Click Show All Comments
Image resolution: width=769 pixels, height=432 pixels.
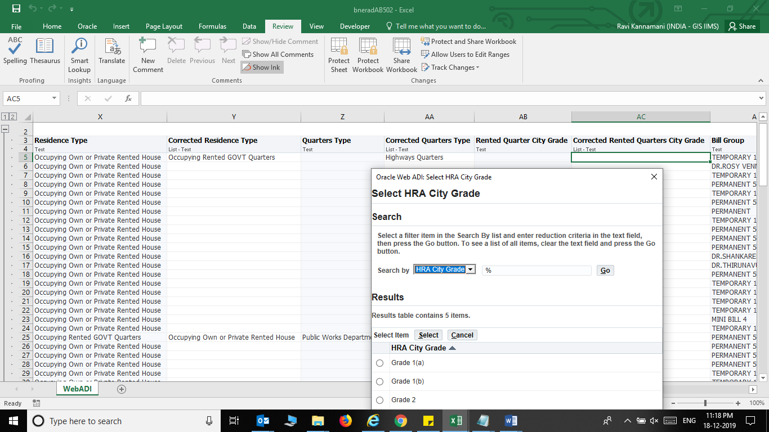coord(278,55)
